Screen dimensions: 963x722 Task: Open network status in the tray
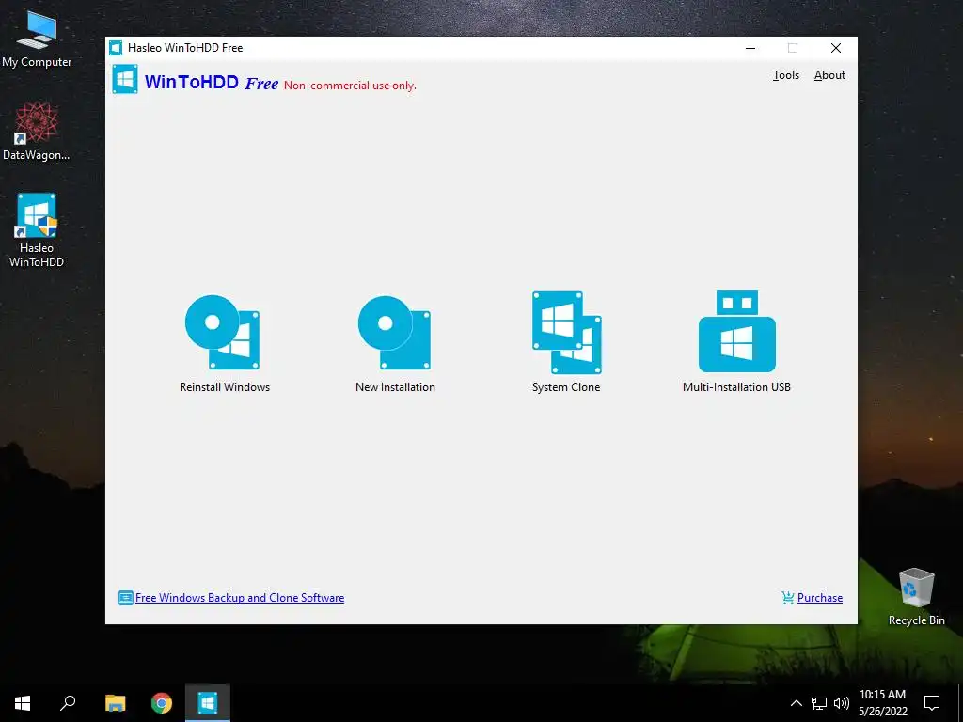click(819, 703)
